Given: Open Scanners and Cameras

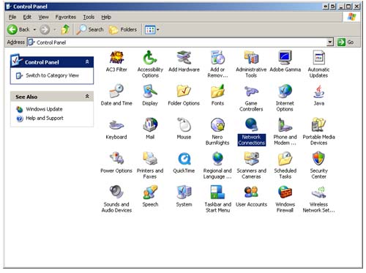Looking at the screenshot, I should click(x=251, y=165).
